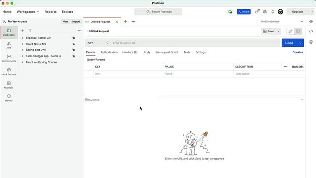Click the Import button
The width and height of the screenshot is (316, 178).
tap(76, 22)
